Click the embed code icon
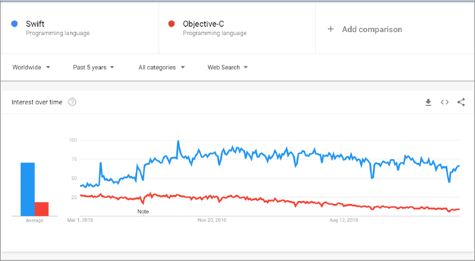 pos(444,102)
